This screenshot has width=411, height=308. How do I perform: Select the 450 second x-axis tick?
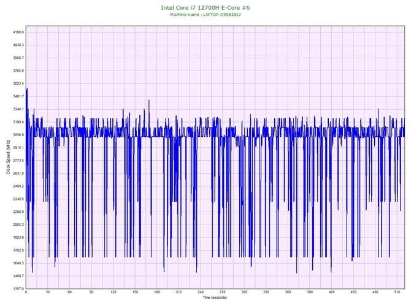353,293
